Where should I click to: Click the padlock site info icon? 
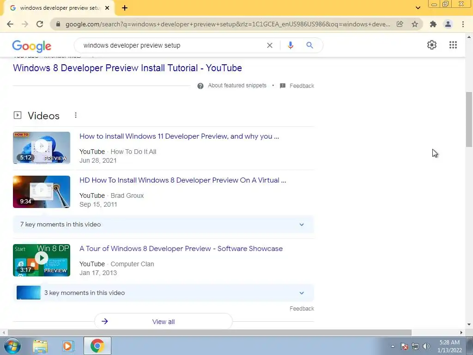click(x=58, y=24)
